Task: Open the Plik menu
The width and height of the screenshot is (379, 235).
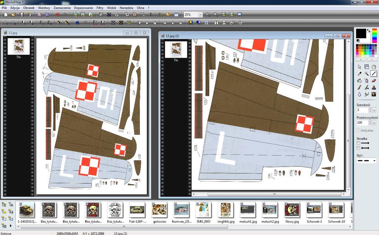Action: 4,8
